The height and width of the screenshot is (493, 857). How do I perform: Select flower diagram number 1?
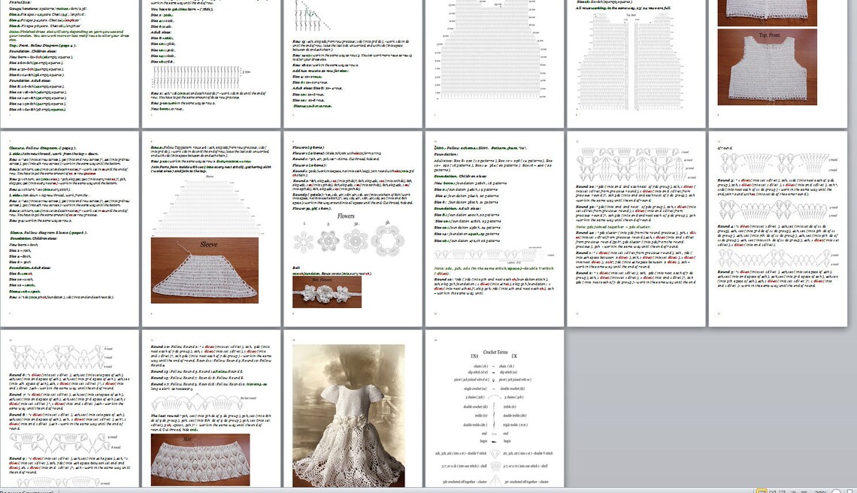pos(304,241)
